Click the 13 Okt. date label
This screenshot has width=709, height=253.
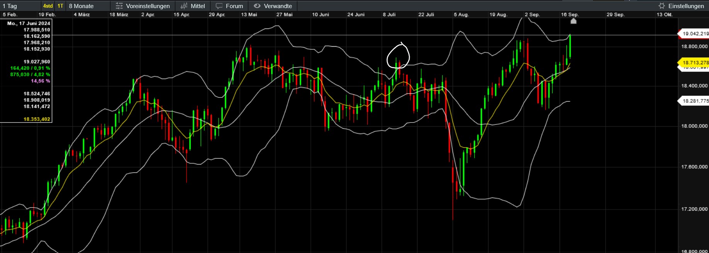tap(665, 15)
